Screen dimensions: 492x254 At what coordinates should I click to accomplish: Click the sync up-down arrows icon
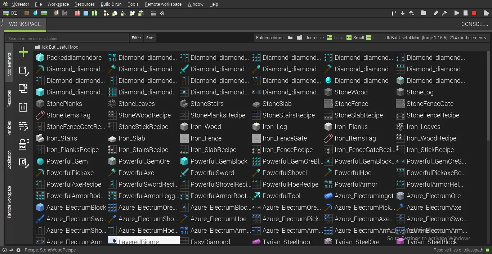(x=411, y=13)
